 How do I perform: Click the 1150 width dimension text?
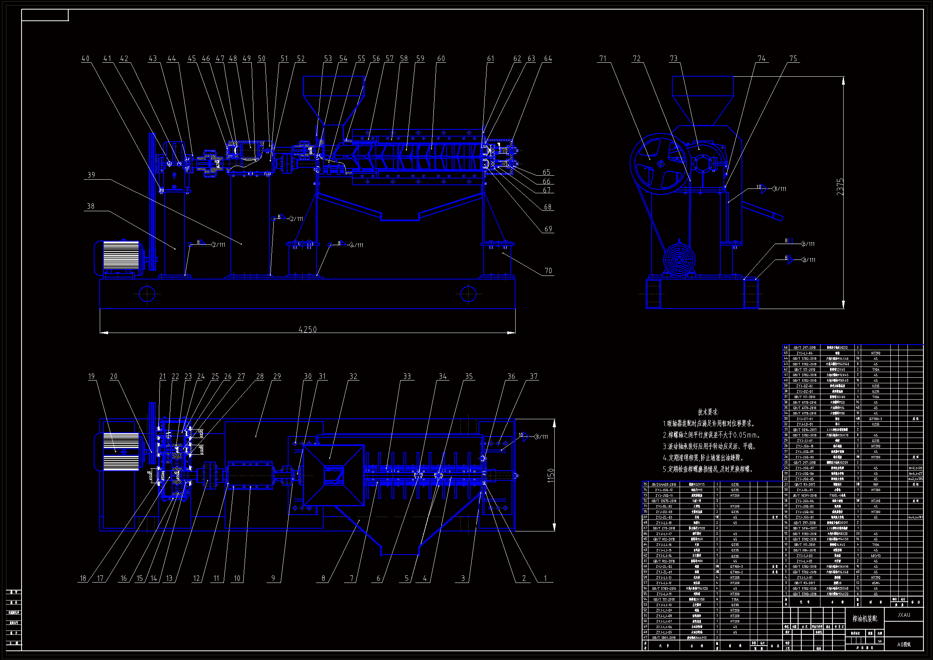(x=551, y=476)
